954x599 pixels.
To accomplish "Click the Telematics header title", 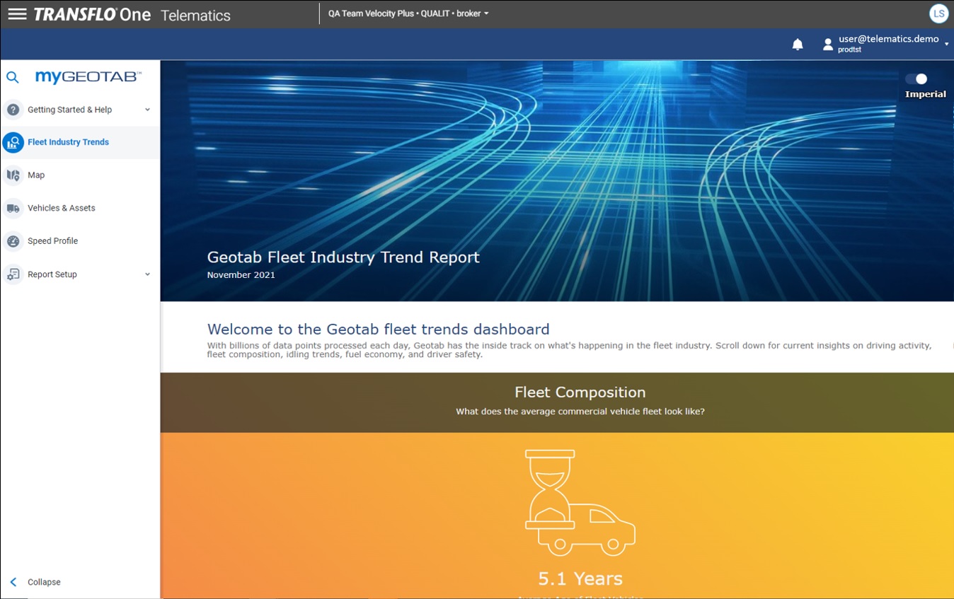I will [x=195, y=15].
